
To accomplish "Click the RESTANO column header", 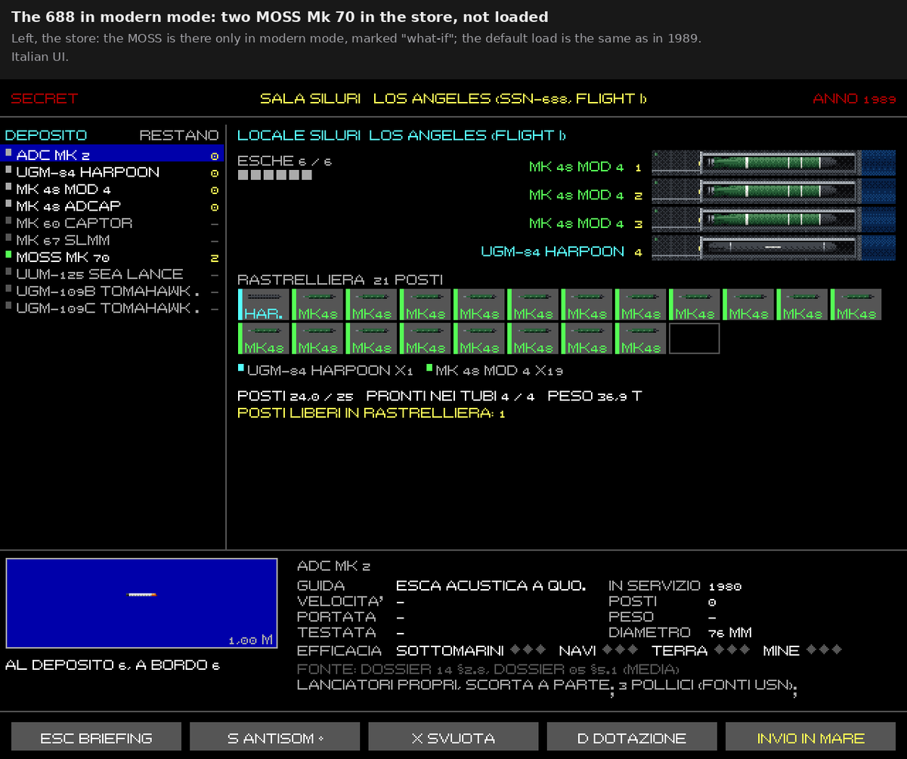I will (179, 136).
